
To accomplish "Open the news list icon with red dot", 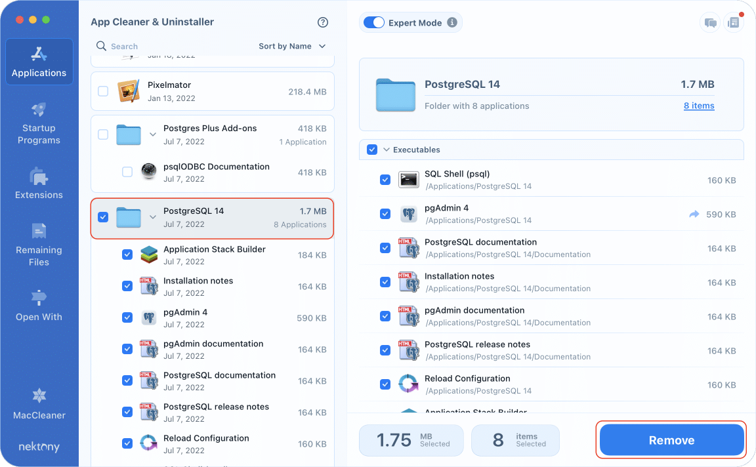I will [733, 23].
